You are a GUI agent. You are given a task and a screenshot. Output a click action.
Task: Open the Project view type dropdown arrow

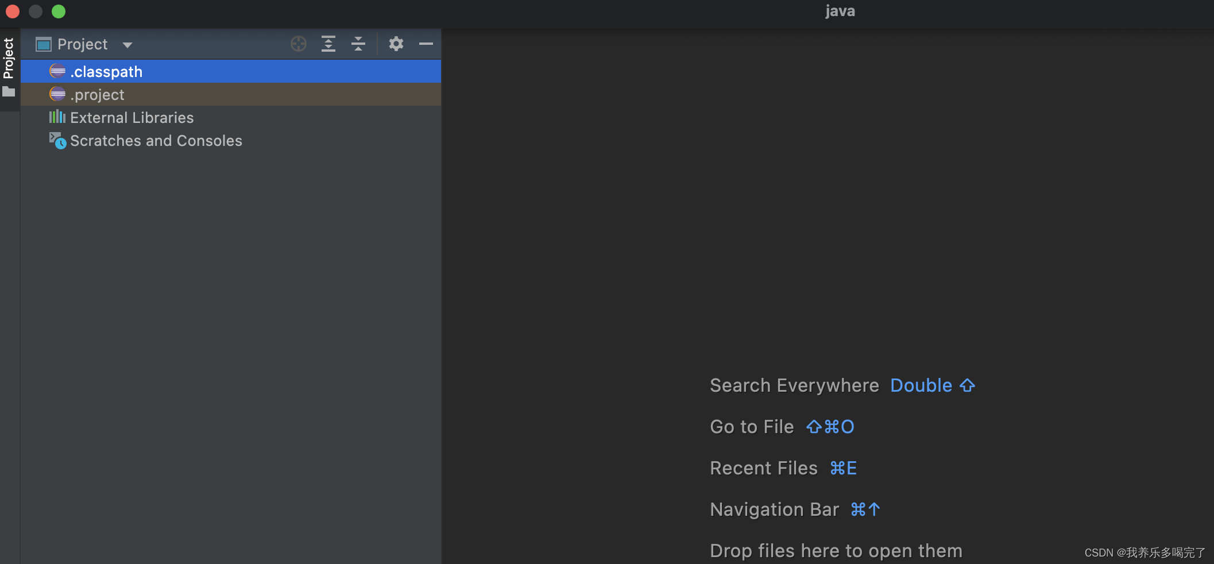(127, 45)
